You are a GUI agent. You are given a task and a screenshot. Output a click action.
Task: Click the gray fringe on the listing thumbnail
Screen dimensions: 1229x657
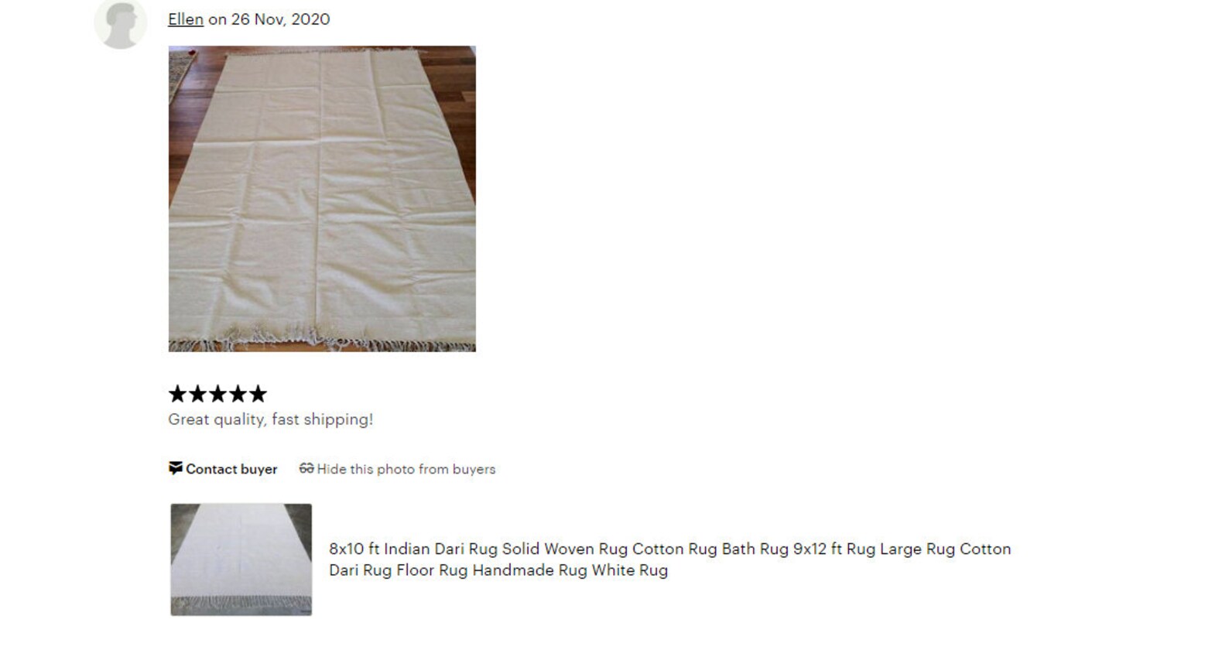241,604
